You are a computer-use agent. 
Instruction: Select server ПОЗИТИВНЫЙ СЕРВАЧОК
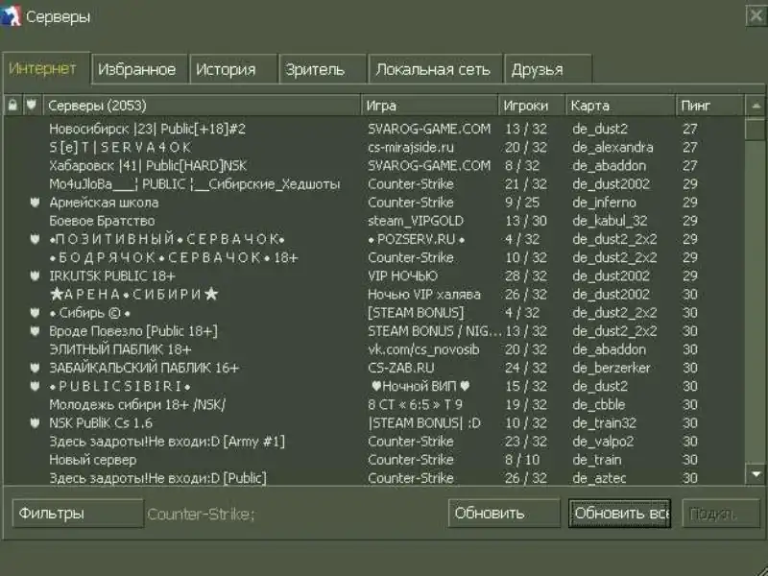[x=374, y=239]
